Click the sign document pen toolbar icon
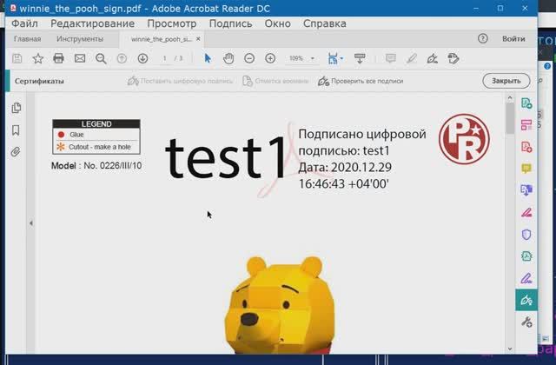Viewport: 556px width, 365px height. 433,58
